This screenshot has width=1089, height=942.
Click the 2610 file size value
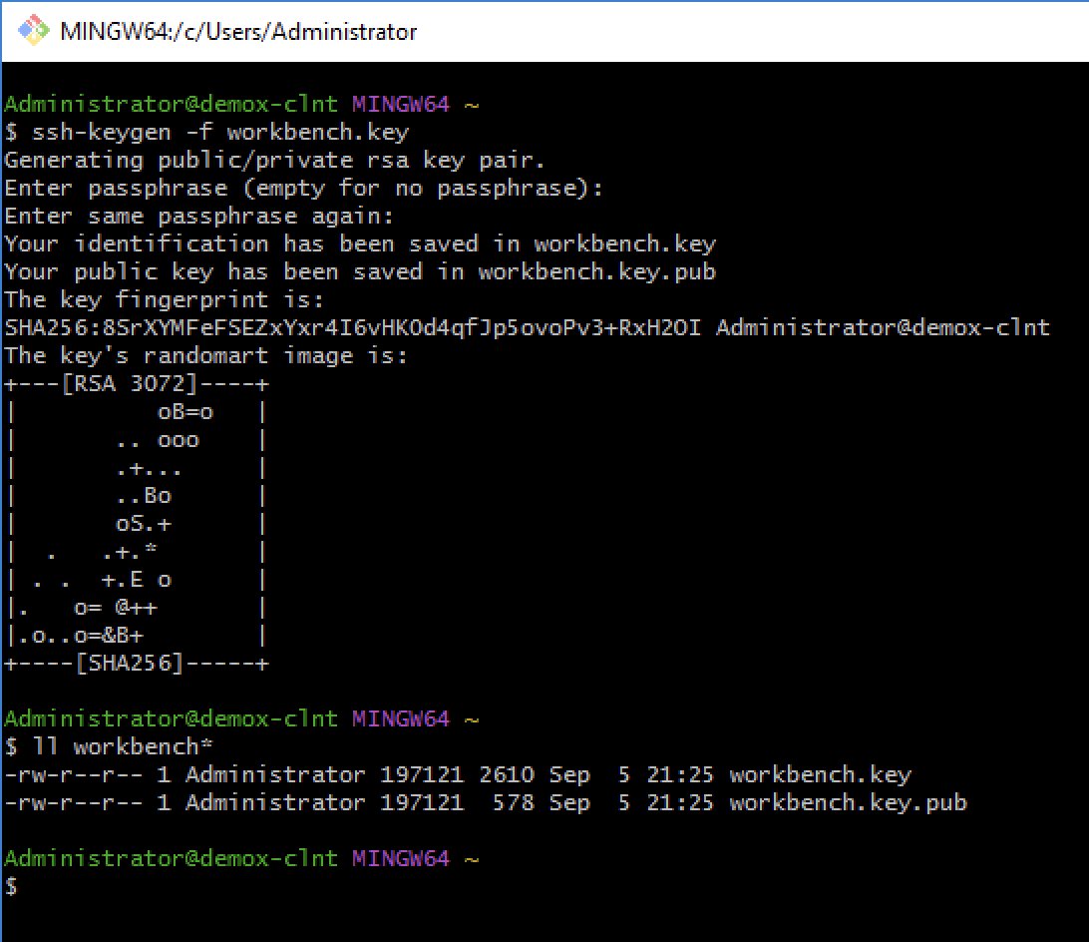coord(506,774)
